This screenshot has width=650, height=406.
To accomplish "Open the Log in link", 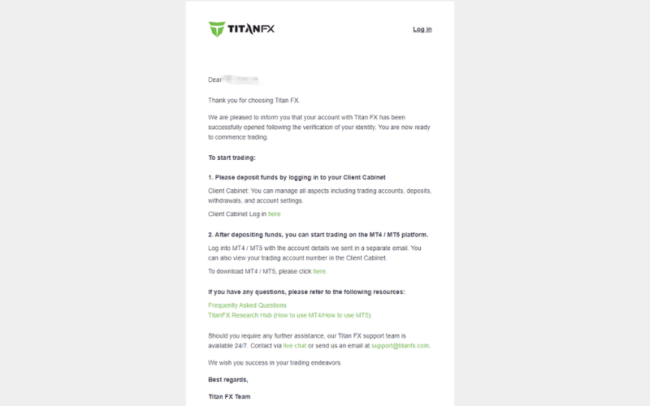I will [422, 29].
